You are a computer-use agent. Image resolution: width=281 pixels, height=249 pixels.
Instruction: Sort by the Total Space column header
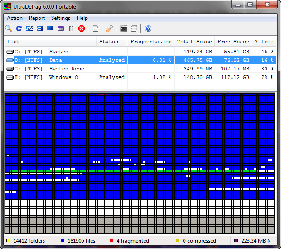pos(194,42)
